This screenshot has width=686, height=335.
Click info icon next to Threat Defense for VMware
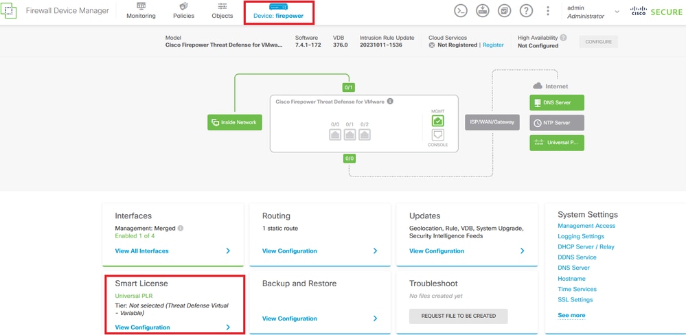click(390, 101)
